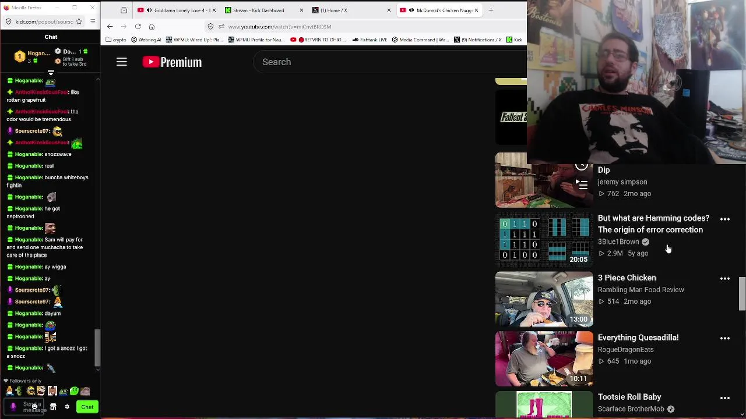746x419 pixels.
Task: Open the Fallout video thumbnail
Action: pos(511,118)
